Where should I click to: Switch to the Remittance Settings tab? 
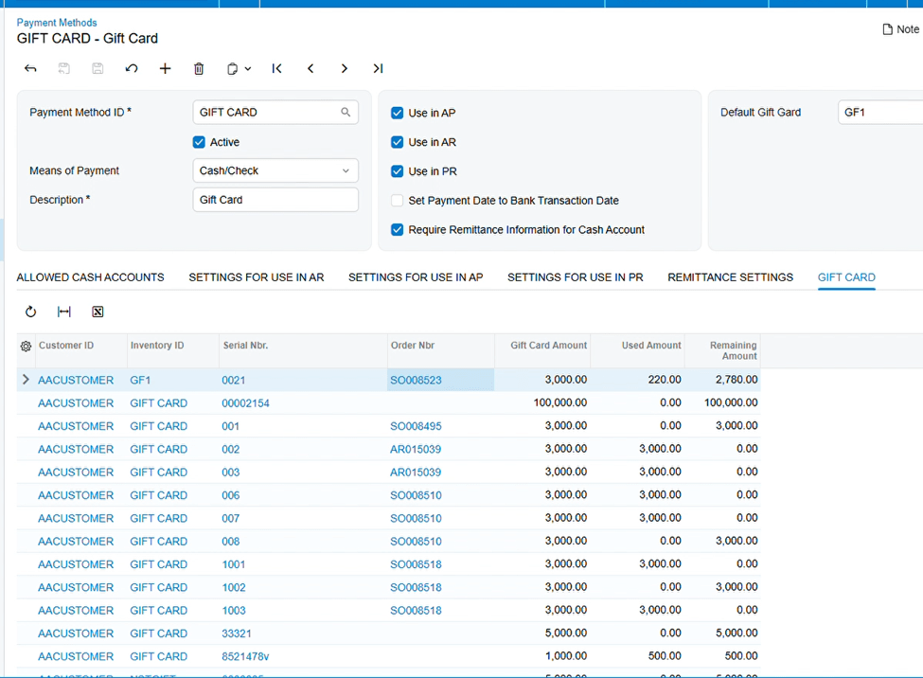(x=730, y=277)
